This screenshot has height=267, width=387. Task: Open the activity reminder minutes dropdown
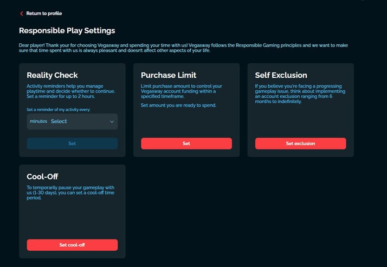[72, 122]
